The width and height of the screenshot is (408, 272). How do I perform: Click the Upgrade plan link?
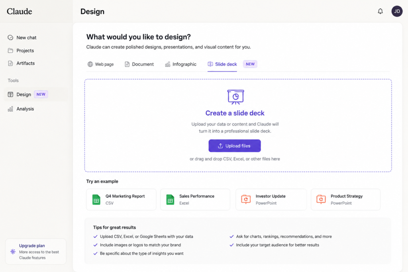click(32, 245)
